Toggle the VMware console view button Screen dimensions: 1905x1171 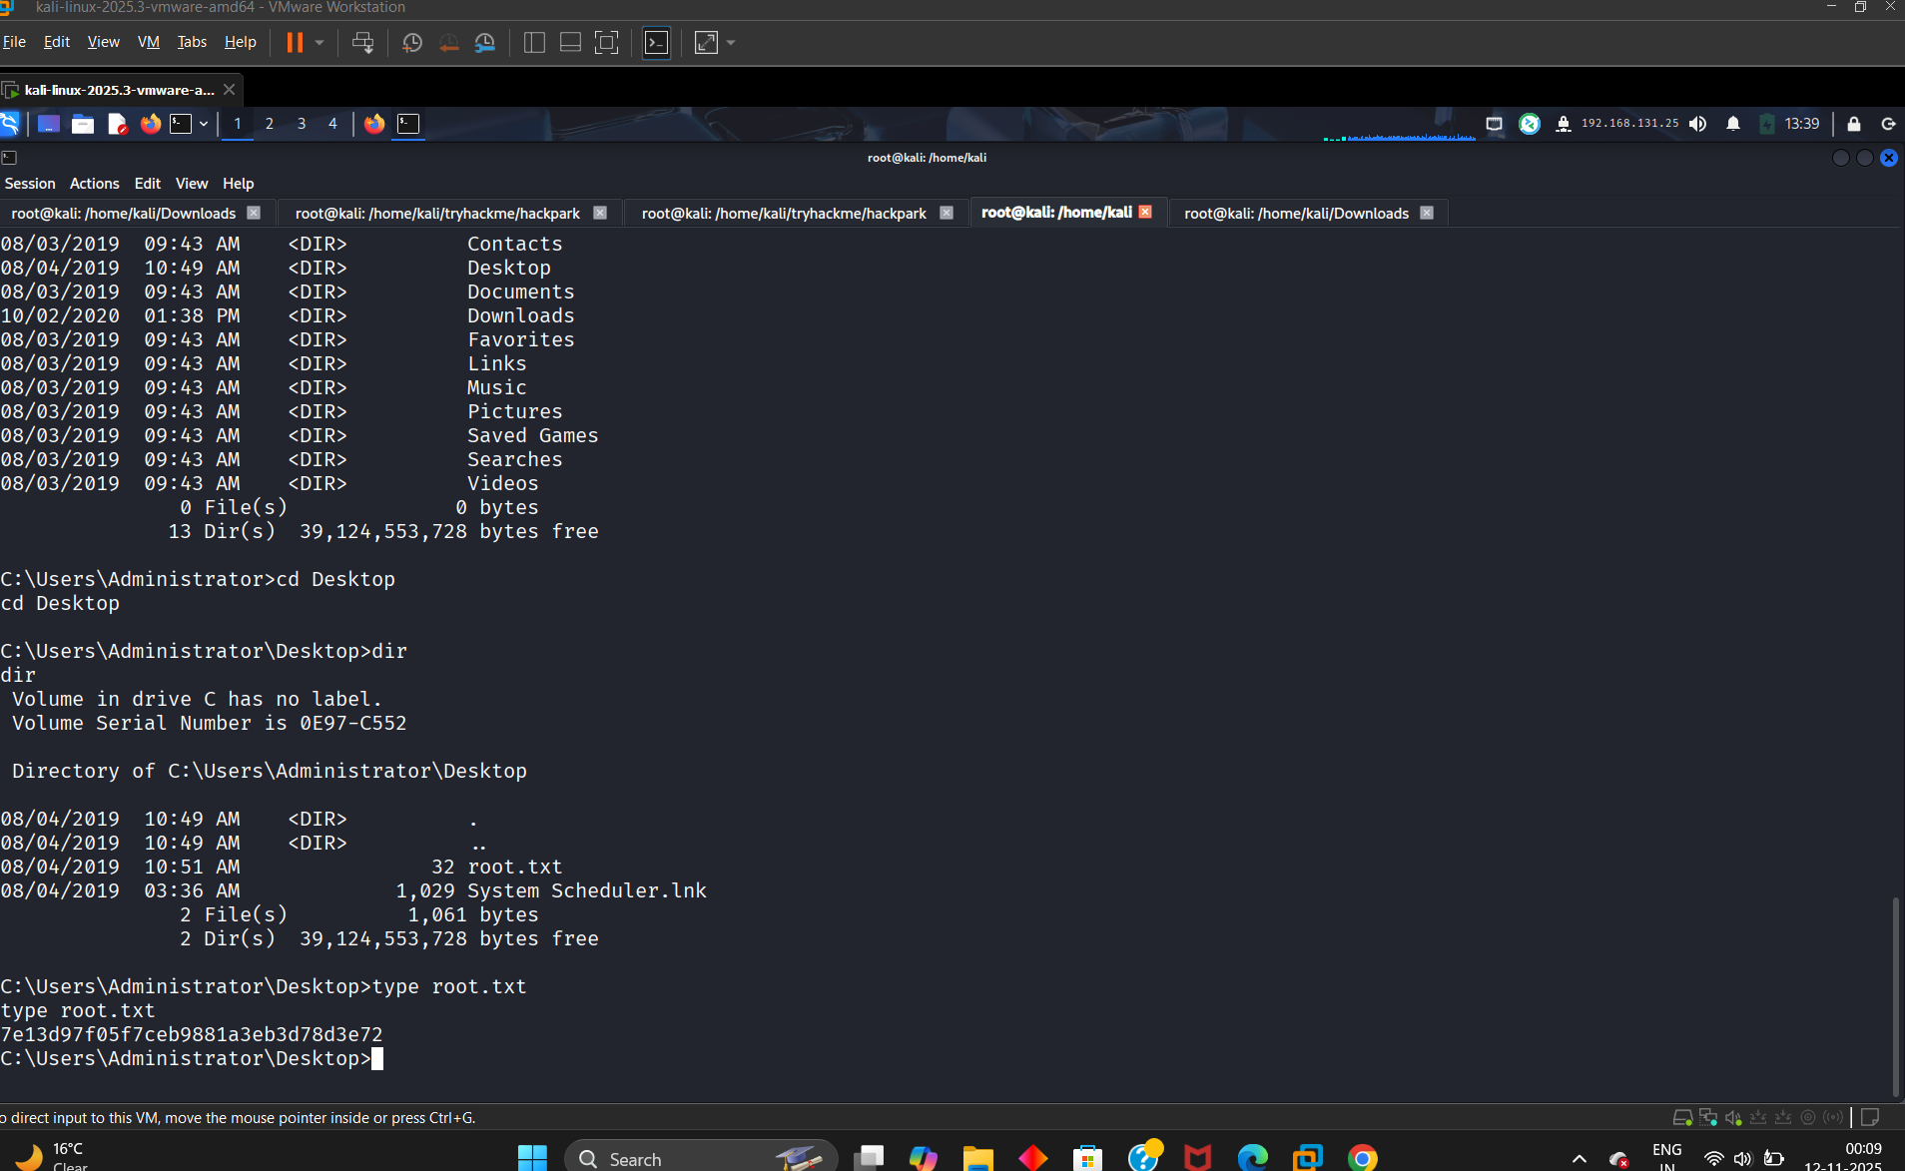click(x=656, y=43)
